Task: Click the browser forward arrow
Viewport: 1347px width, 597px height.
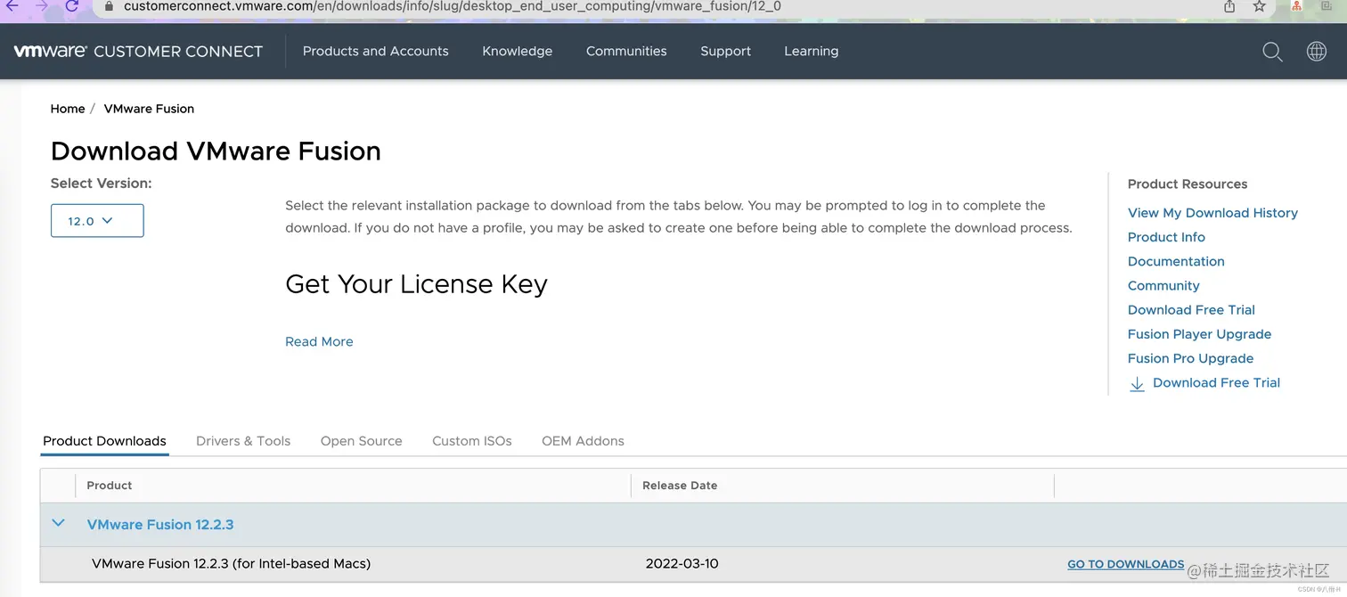Action: pos(42,6)
